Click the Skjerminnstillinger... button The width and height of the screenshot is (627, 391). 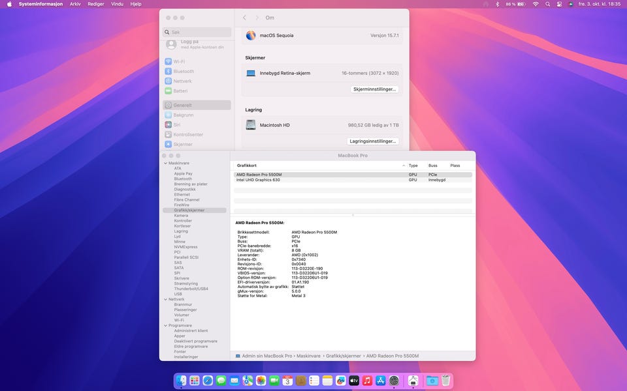[374, 89]
